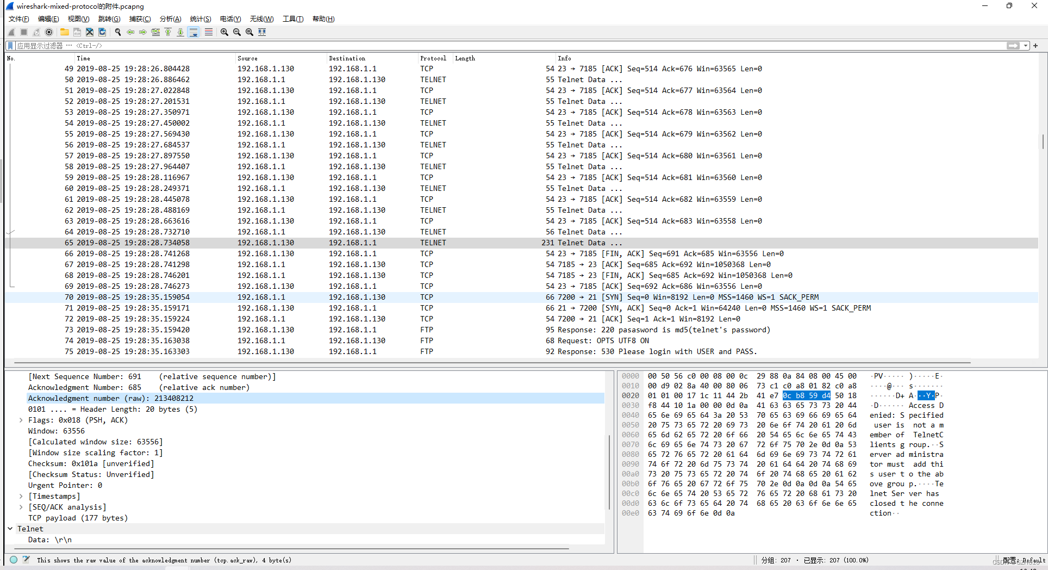1048x570 pixels.
Task: Toggle auto-scroll during live capture
Action: [x=194, y=32]
